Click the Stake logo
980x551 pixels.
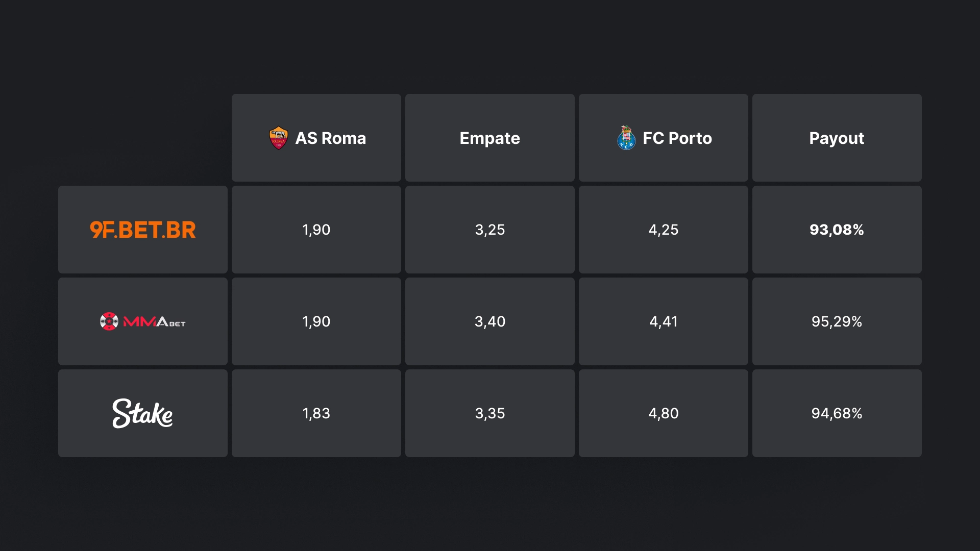[x=143, y=413]
